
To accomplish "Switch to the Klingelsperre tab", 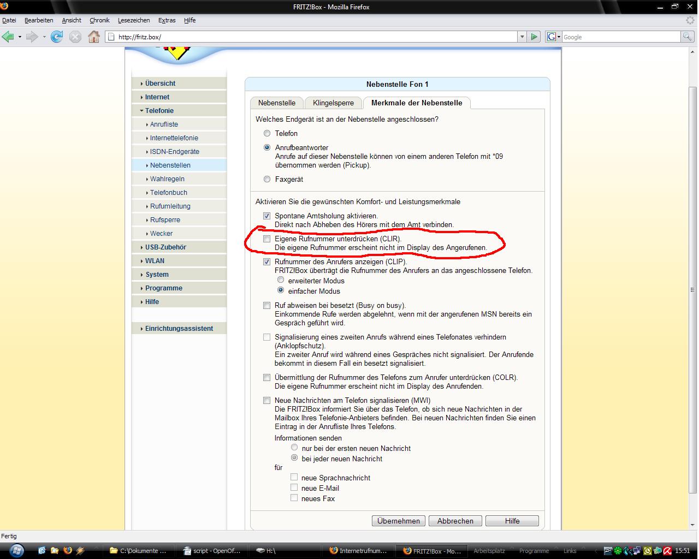I will (x=333, y=103).
